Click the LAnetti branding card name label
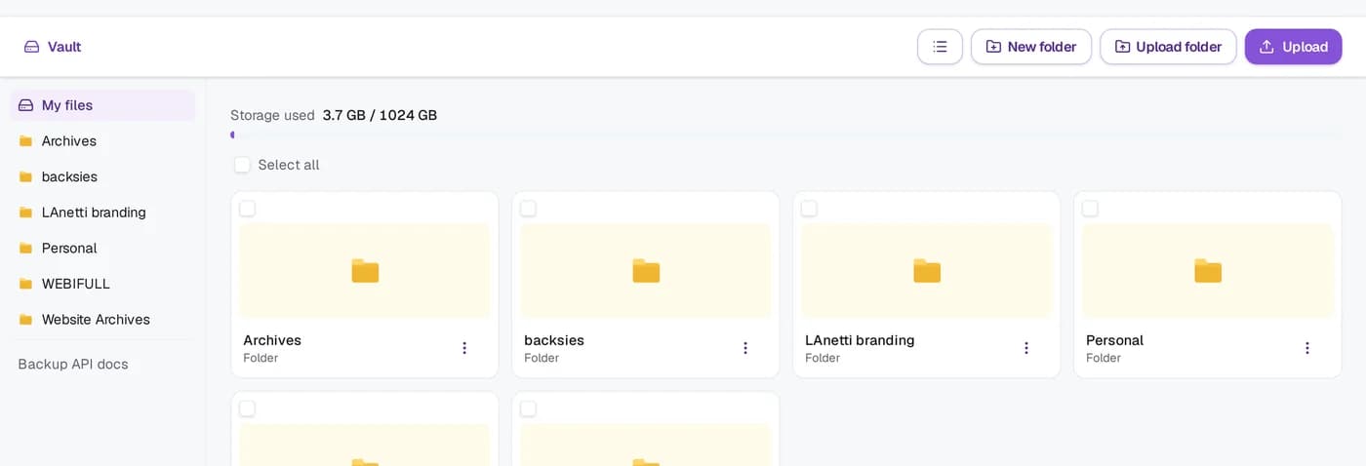 (860, 340)
